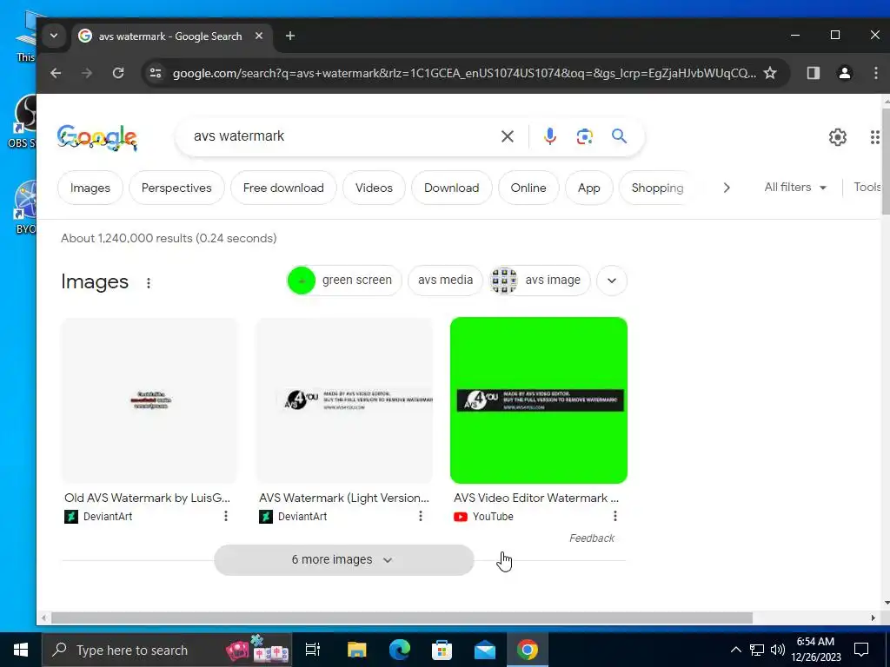Open clock showing 6:54 AM
This screenshot has height=667, width=890.
(815, 650)
